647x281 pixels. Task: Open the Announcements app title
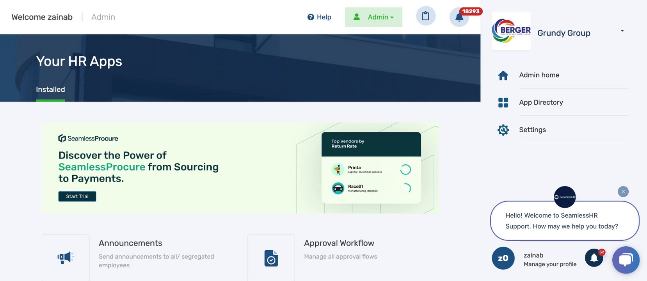click(x=130, y=243)
